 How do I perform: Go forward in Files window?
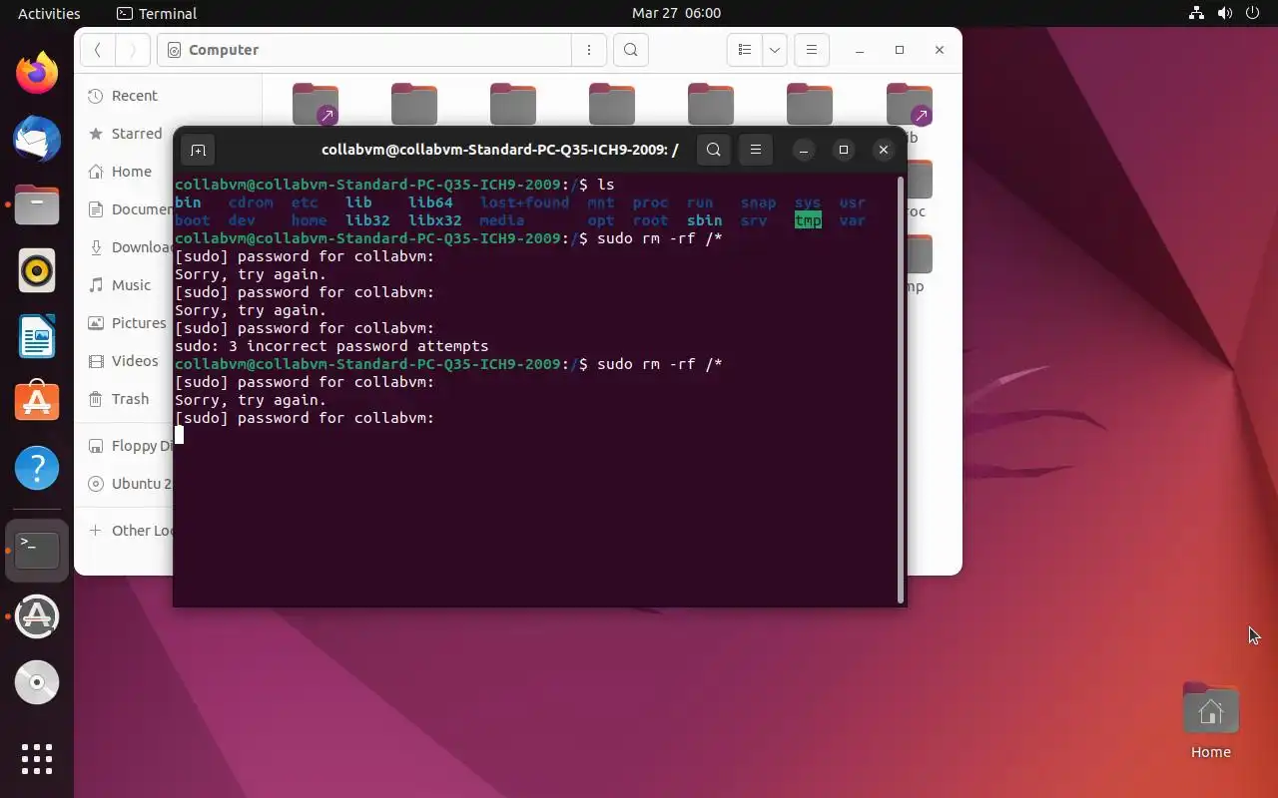tap(132, 50)
